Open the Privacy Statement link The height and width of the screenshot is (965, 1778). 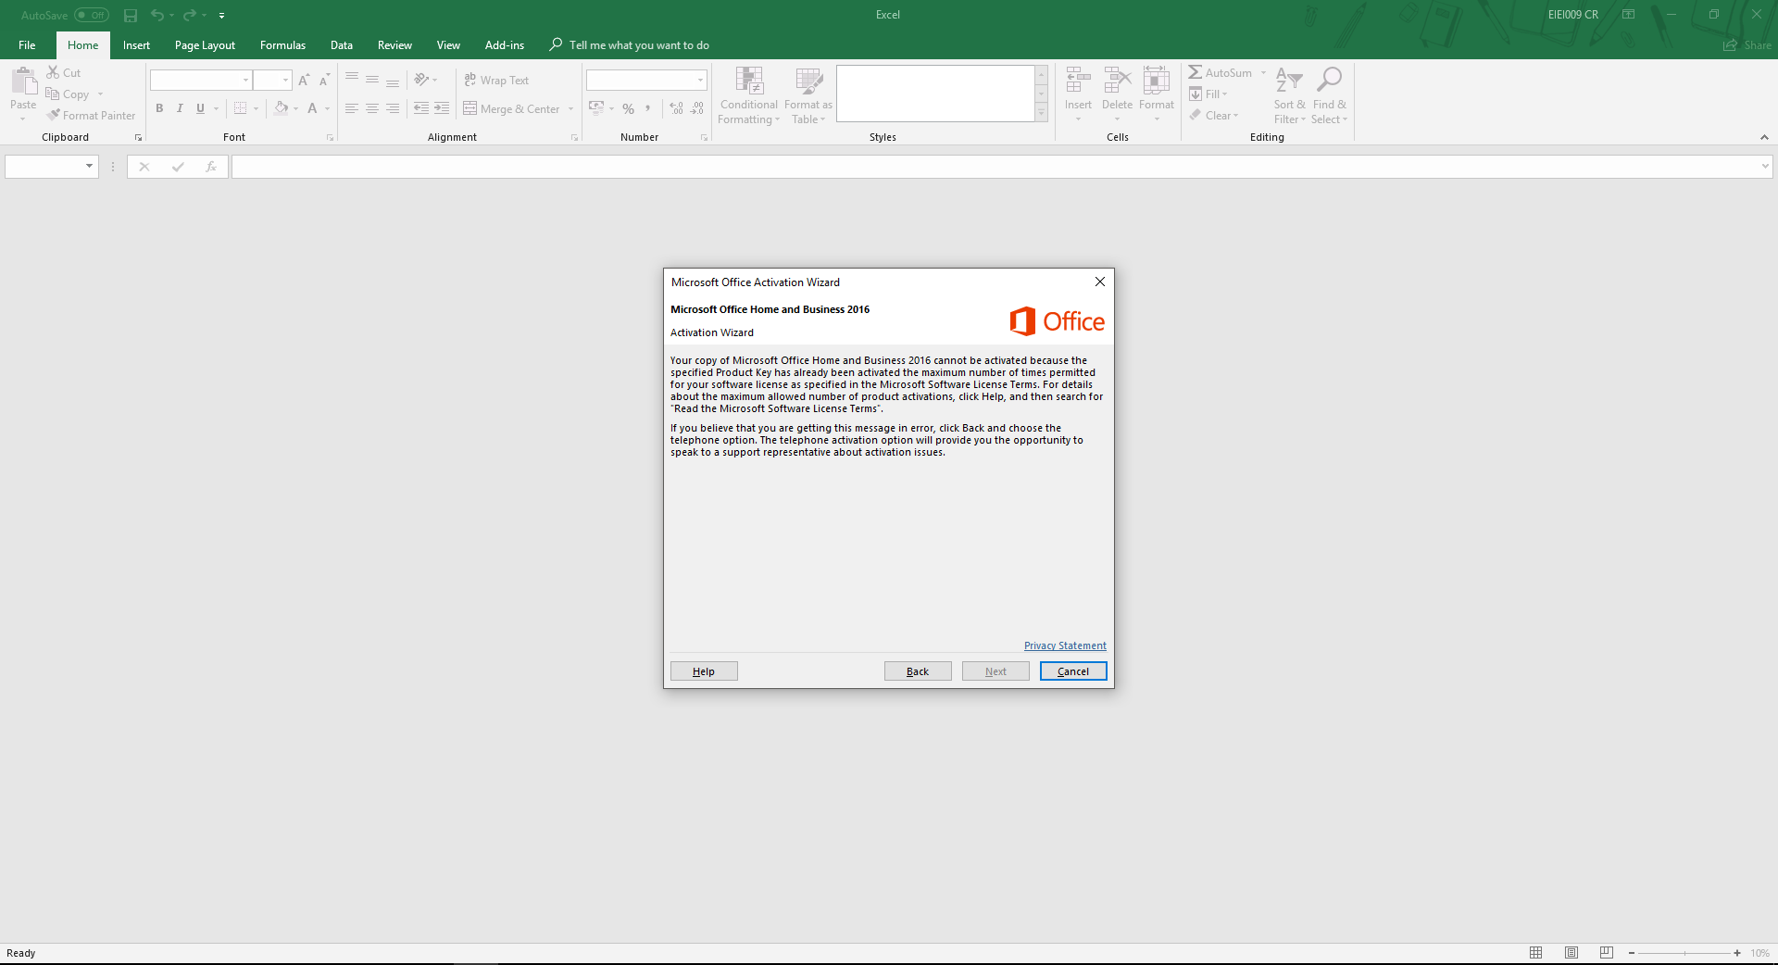pyautogui.click(x=1065, y=645)
